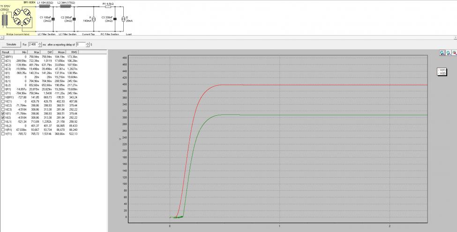Click the Simulate button
Screen dimensions: 457x232
(x=11, y=45)
